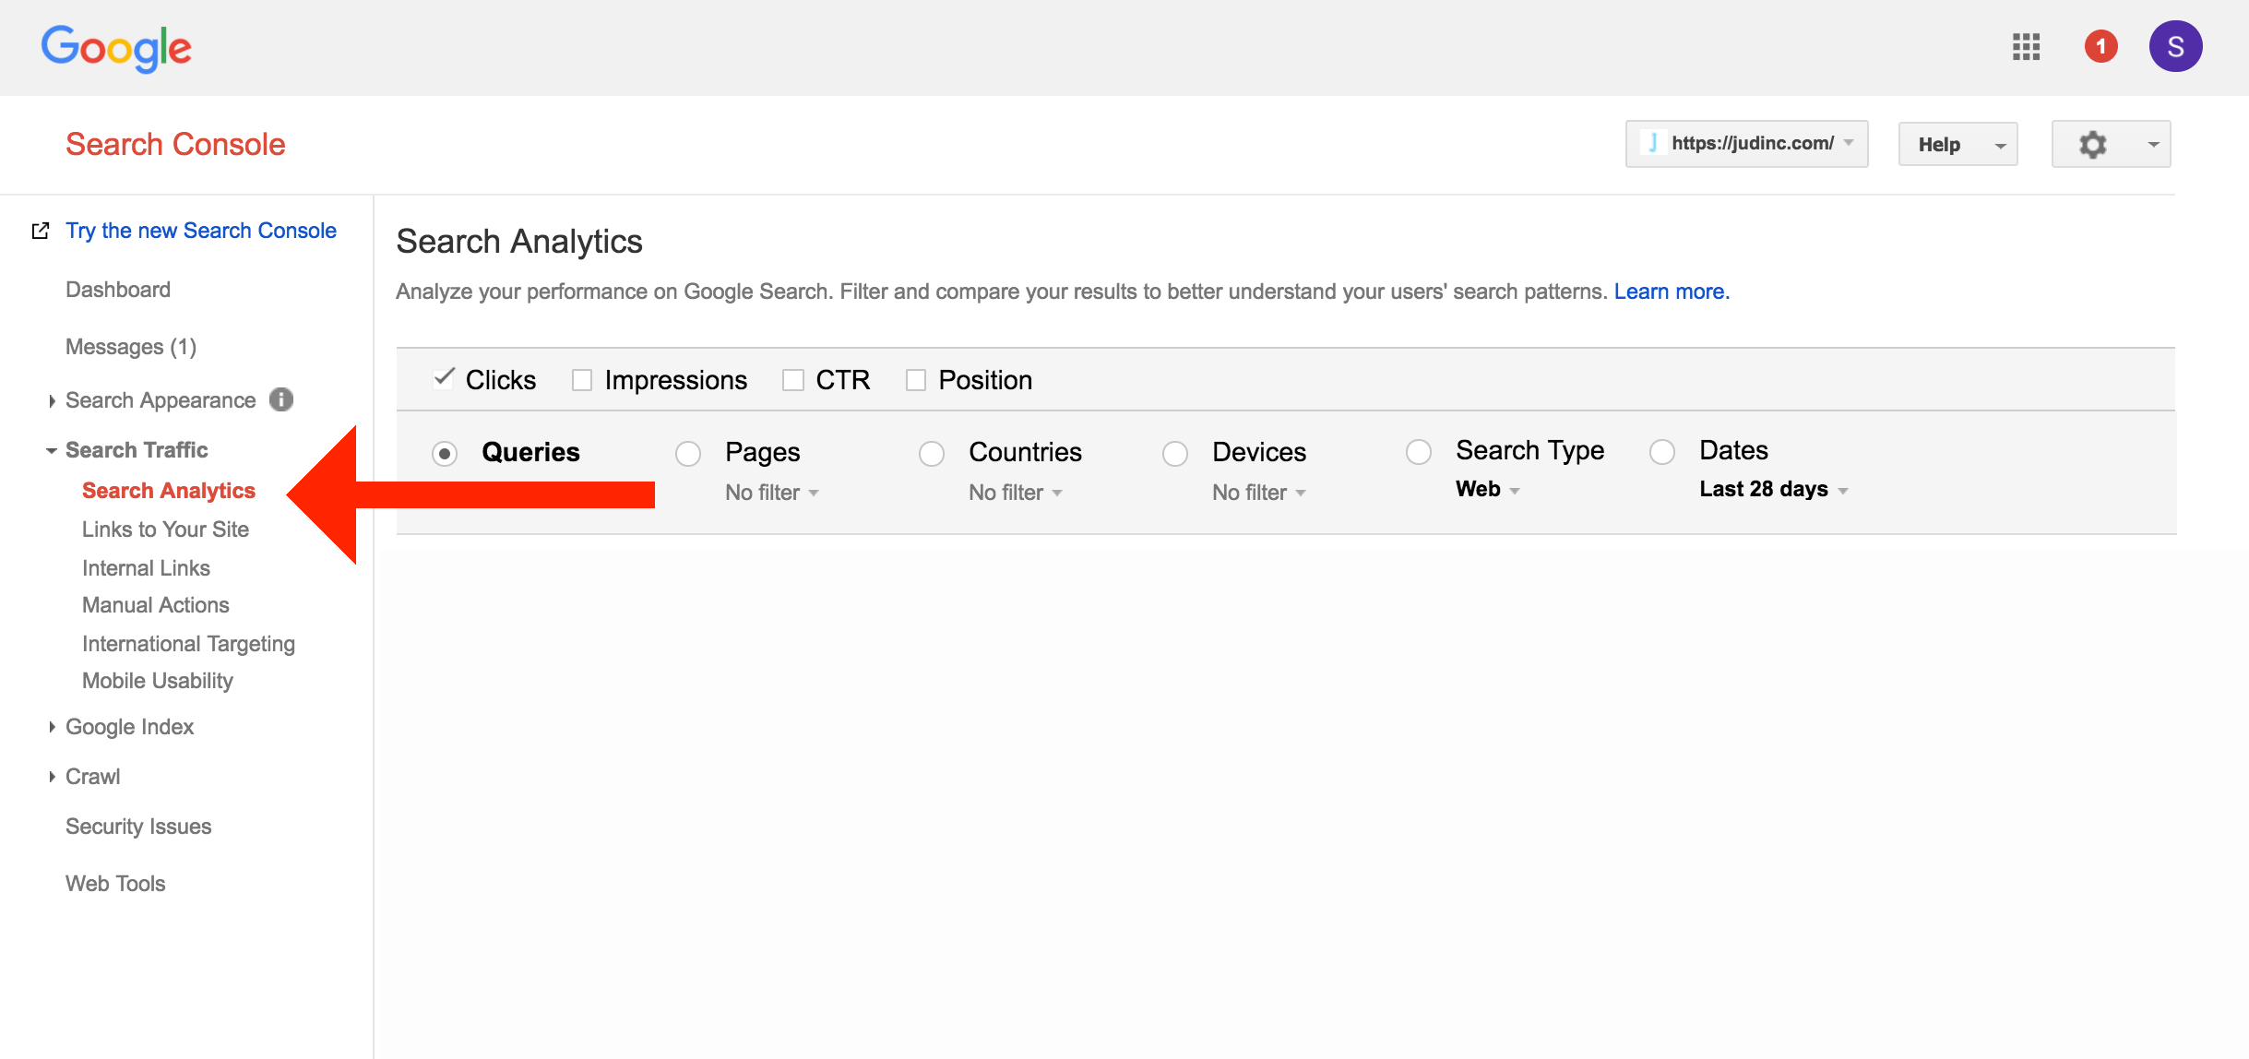Click the external link icon beside Try the new Search Console
Image resolution: width=2249 pixels, height=1059 pixels.
click(40, 231)
